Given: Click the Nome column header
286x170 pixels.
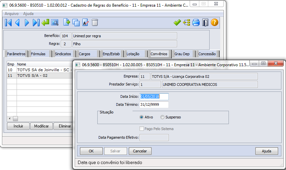Looking at the screenshot, I should (x=45, y=64).
